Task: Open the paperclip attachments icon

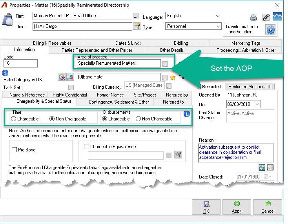Action: click(x=266, y=17)
